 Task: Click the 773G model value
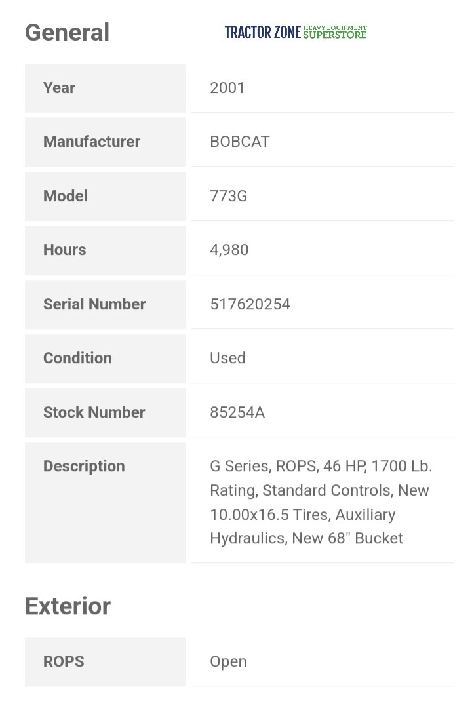(228, 196)
